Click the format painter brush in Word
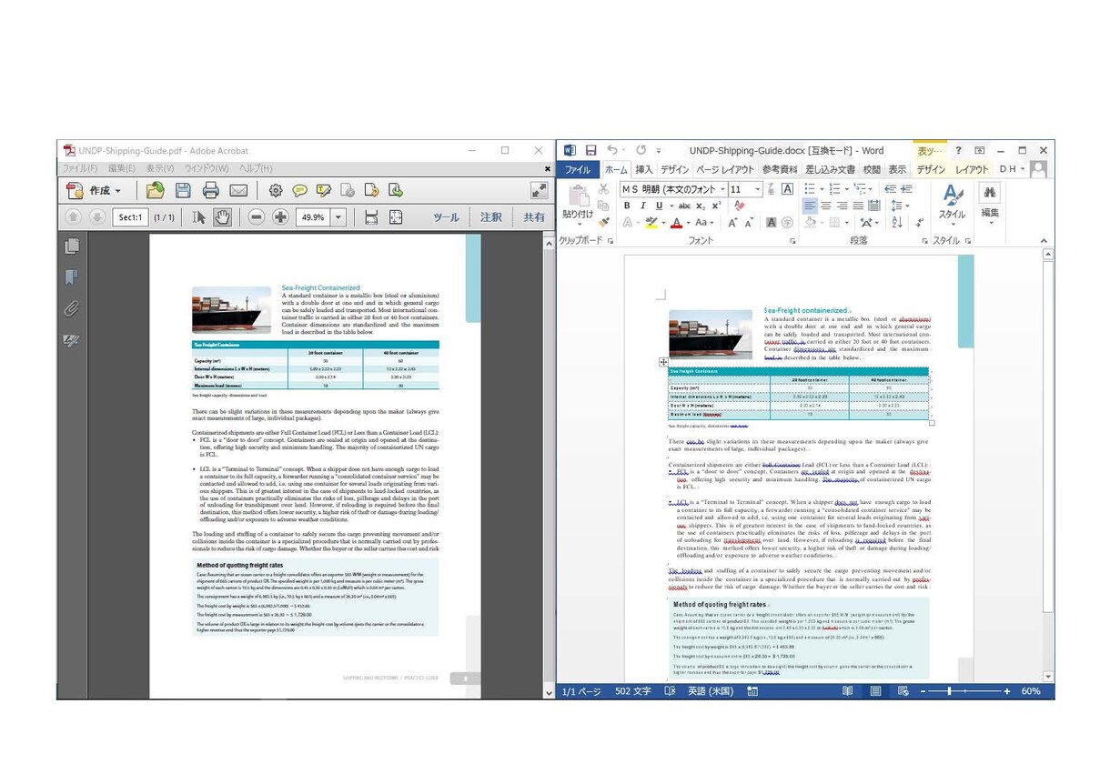The image size is (1110, 784). tap(602, 222)
